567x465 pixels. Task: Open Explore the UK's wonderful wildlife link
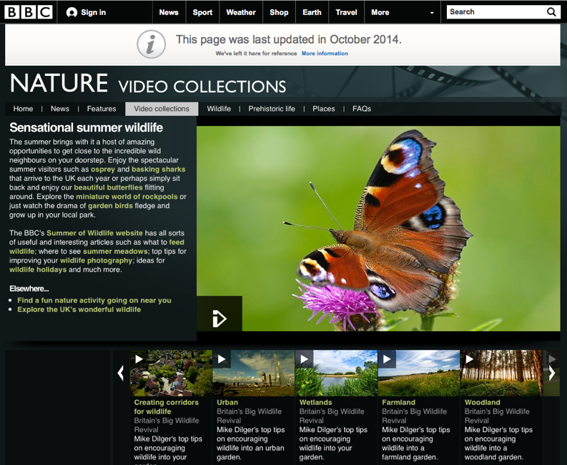tap(79, 309)
